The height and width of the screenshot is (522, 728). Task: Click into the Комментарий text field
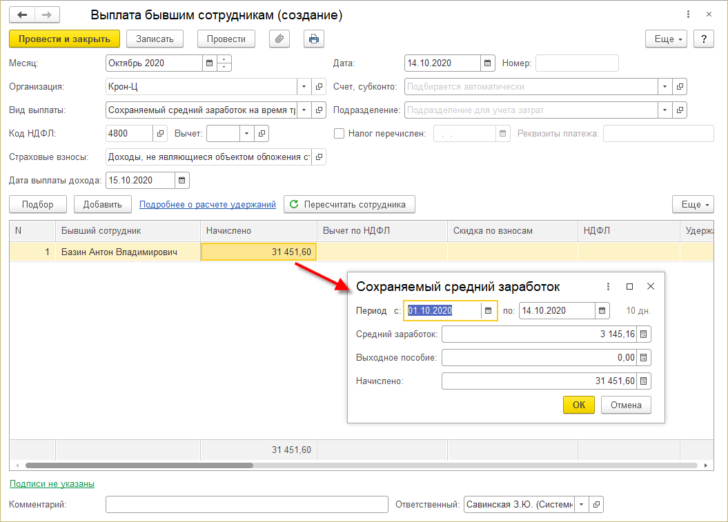click(x=247, y=505)
